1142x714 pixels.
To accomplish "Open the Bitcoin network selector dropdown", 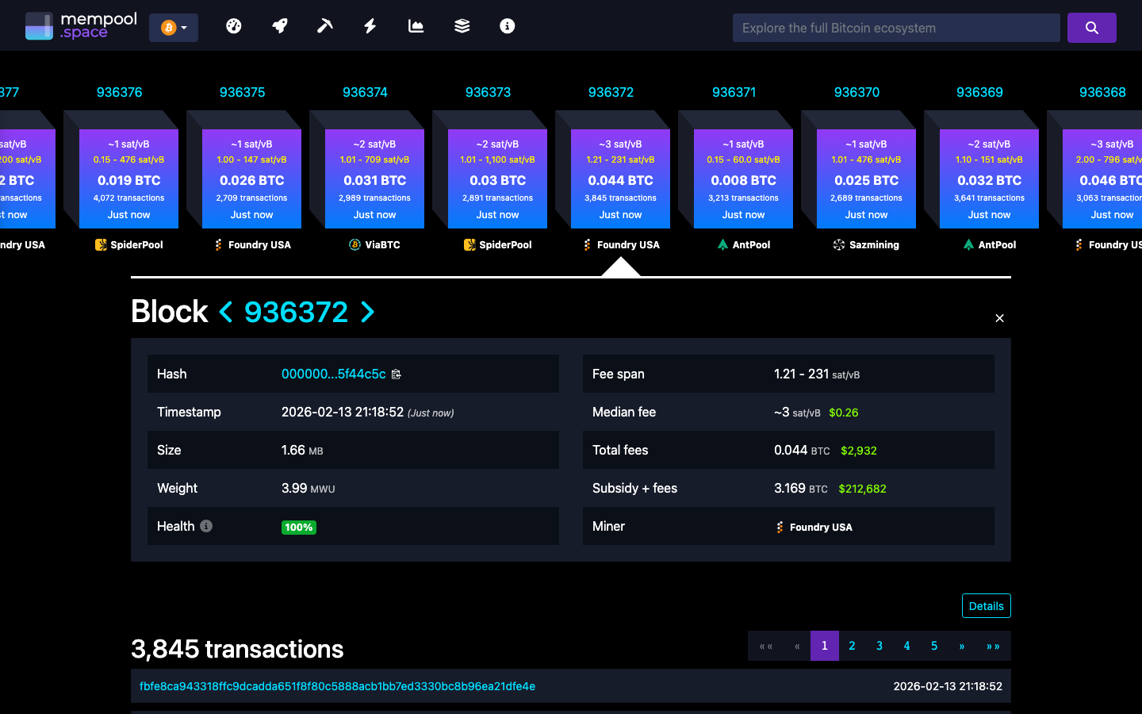I will click(174, 27).
